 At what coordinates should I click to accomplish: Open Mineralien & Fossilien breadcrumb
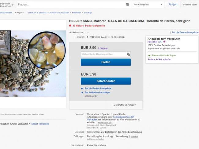[x=59, y=13]
